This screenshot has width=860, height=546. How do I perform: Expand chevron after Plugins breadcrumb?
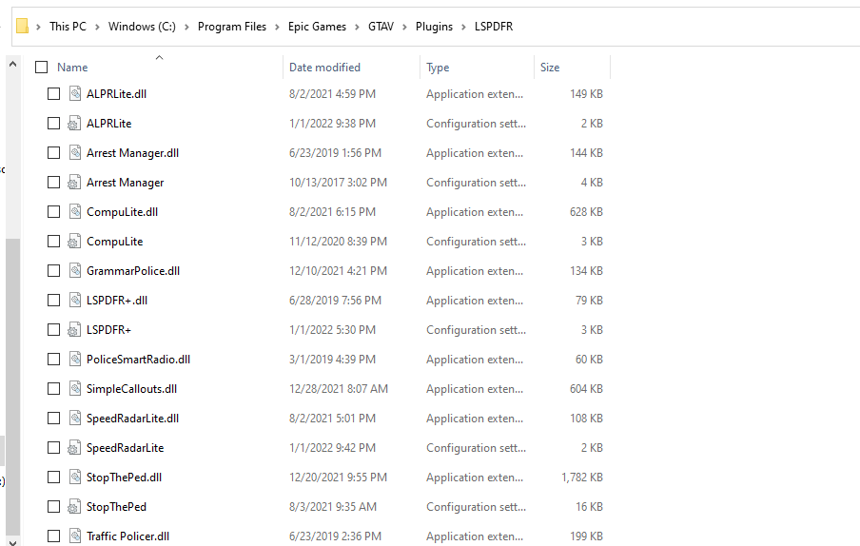[x=463, y=27]
